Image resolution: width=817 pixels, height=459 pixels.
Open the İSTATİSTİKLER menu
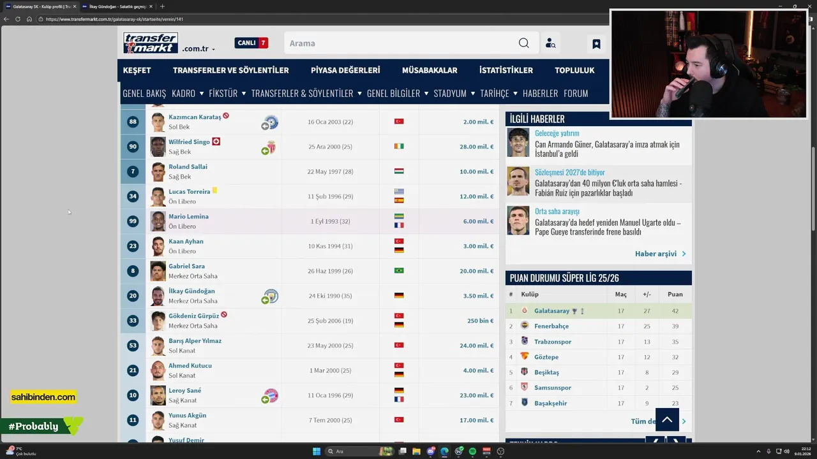click(x=506, y=70)
